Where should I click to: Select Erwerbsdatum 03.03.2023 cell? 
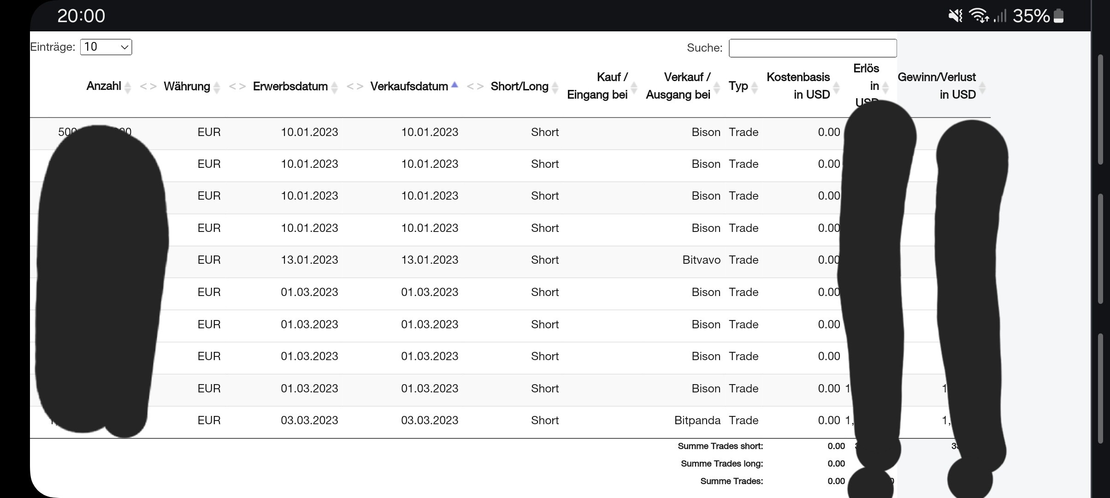(x=309, y=421)
